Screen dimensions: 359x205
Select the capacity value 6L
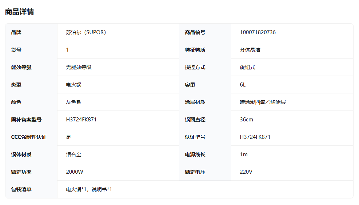[x=243, y=85]
